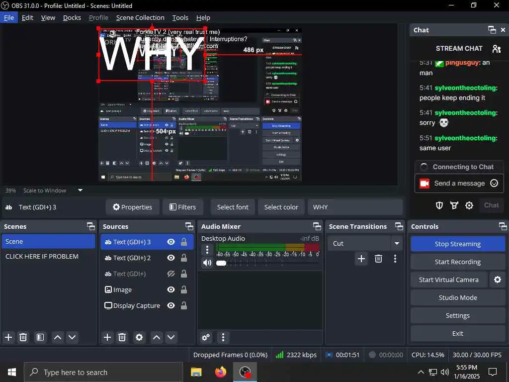Open the Docks menu
509x382 pixels.
[72, 17]
